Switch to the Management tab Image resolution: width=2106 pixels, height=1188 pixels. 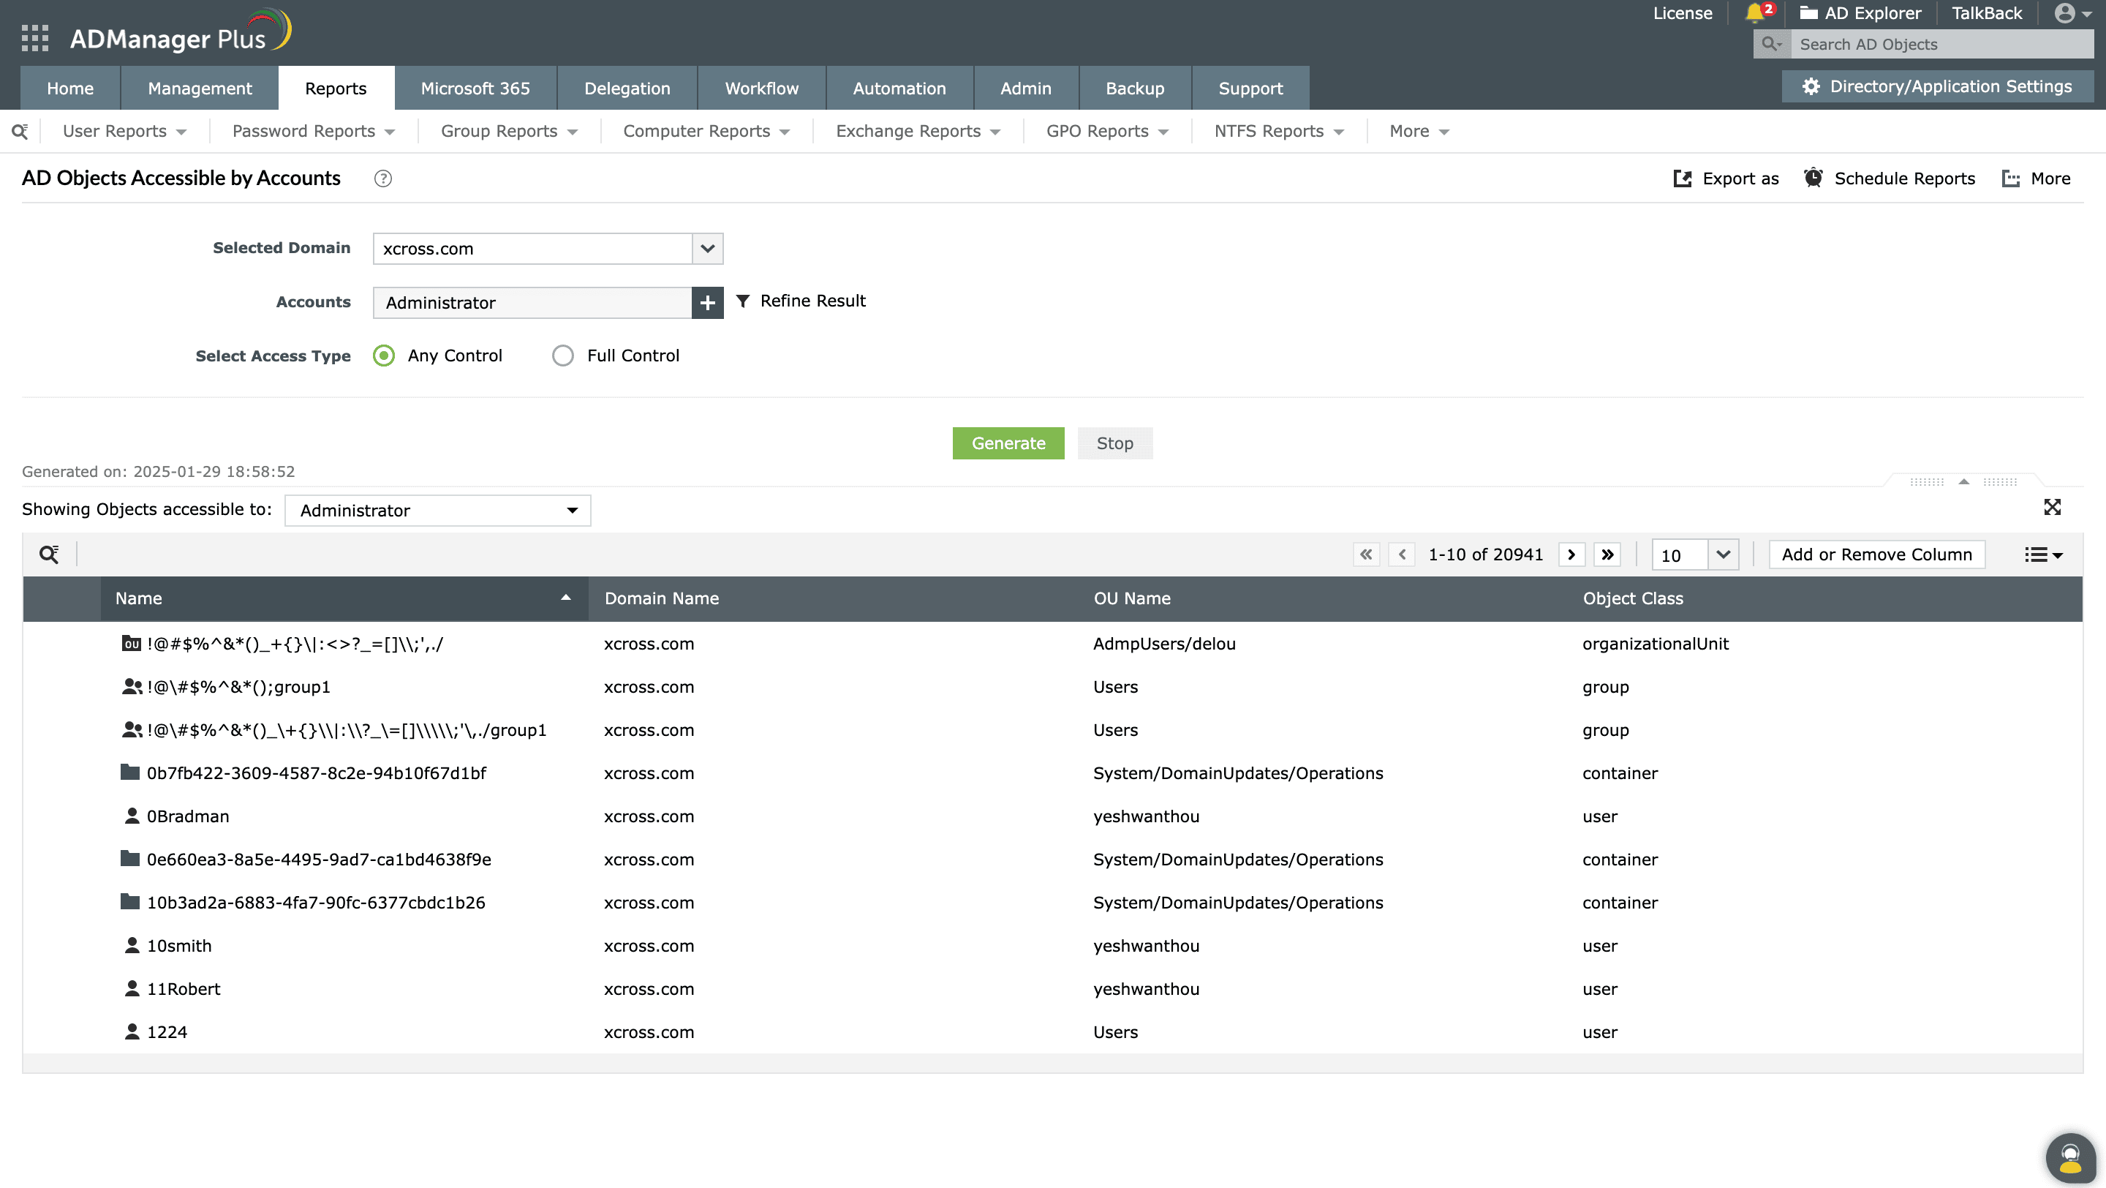point(200,89)
